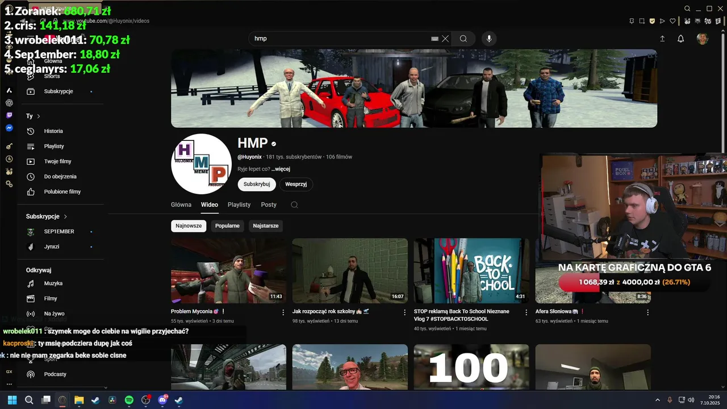Click the YouTube create upload icon
The image size is (727, 409).
pyautogui.click(x=662, y=39)
